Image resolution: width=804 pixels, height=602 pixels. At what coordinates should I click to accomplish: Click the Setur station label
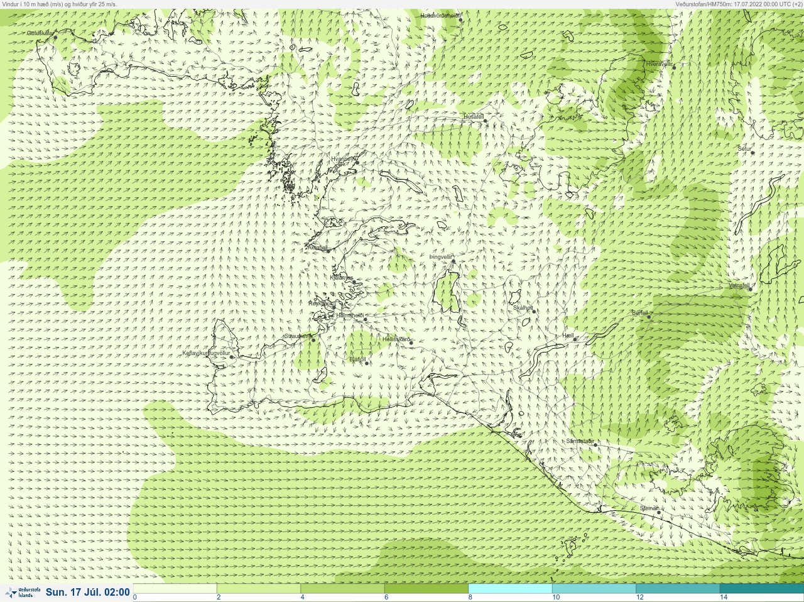[744, 149]
